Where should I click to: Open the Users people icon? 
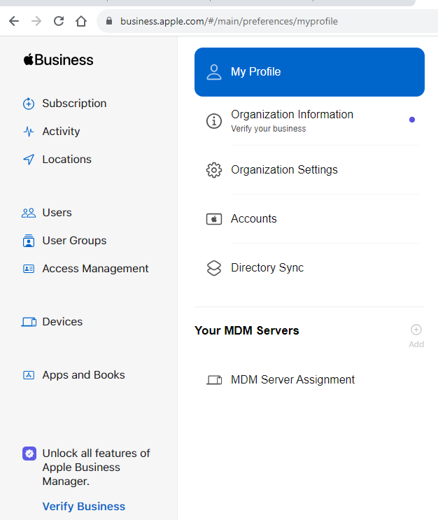tap(29, 213)
